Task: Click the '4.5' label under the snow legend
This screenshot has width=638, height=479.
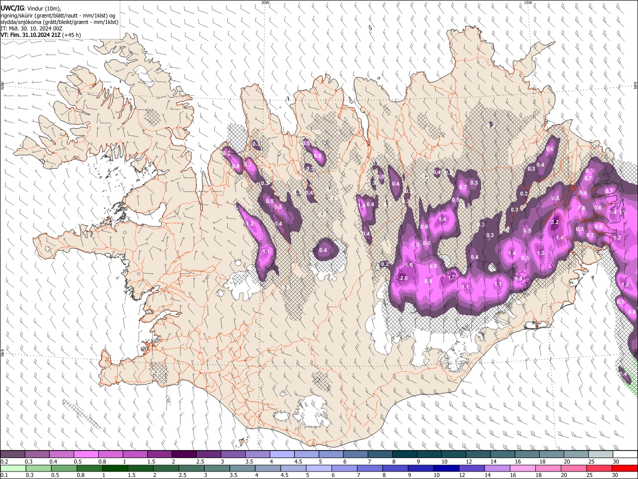Action: coord(298,462)
